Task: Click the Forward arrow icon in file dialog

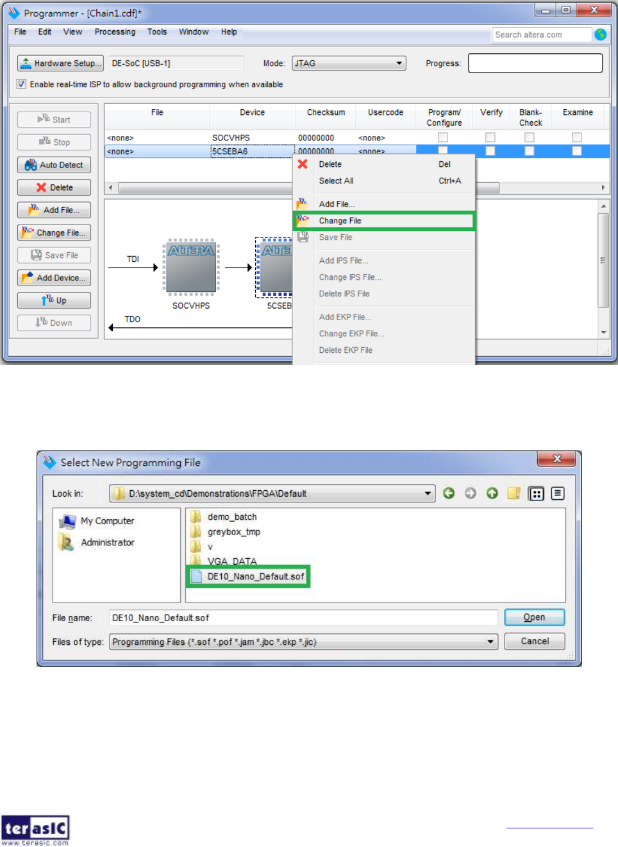Action: click(471, 493)
